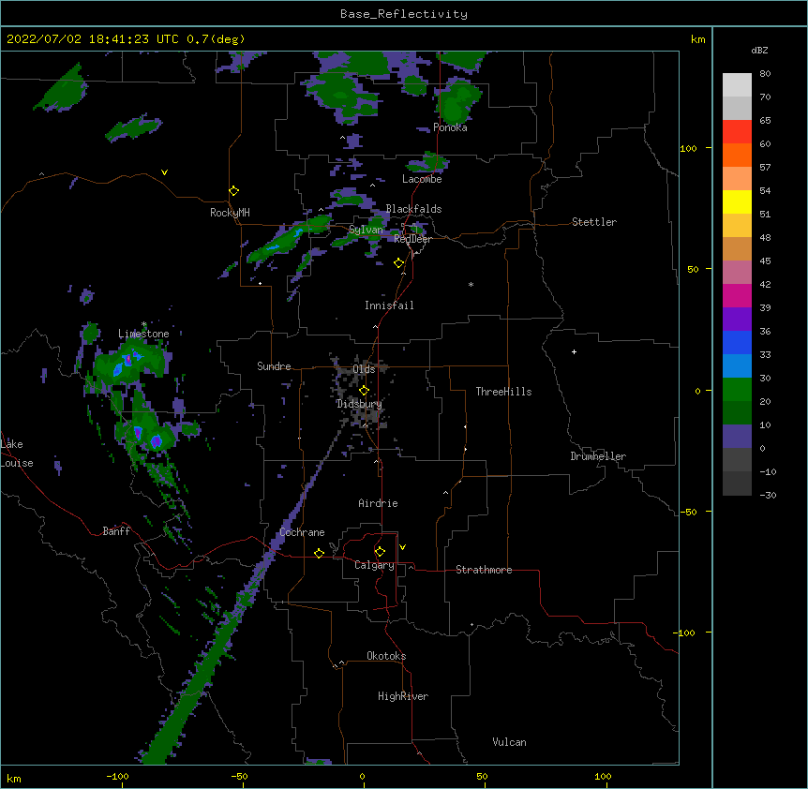Click the Calgary city label
This screenshot has width=808, height=789.
pyautogui.click(x=374, y=565)
